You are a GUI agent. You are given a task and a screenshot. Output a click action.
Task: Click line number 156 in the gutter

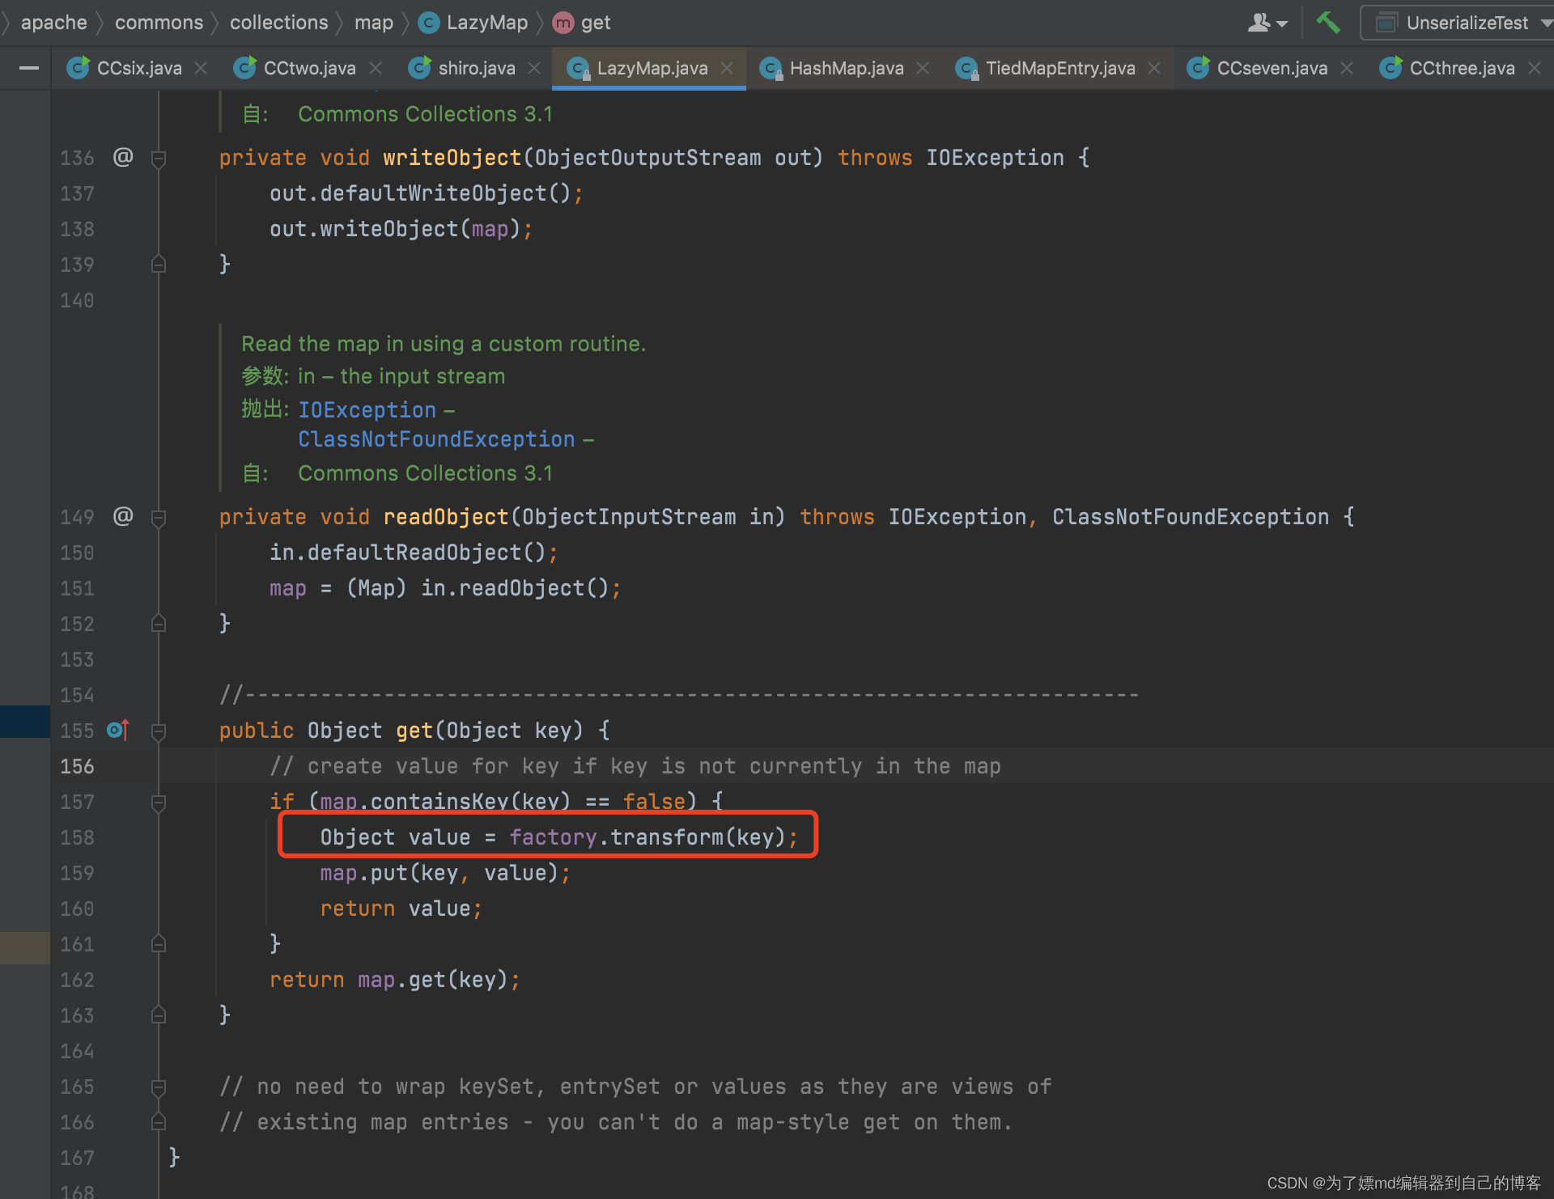77,766
